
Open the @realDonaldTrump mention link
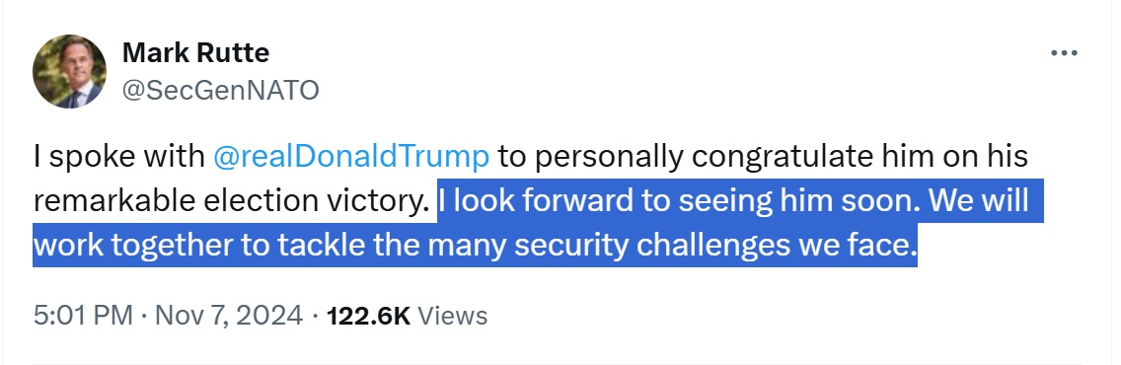click(x=351, y=157)
